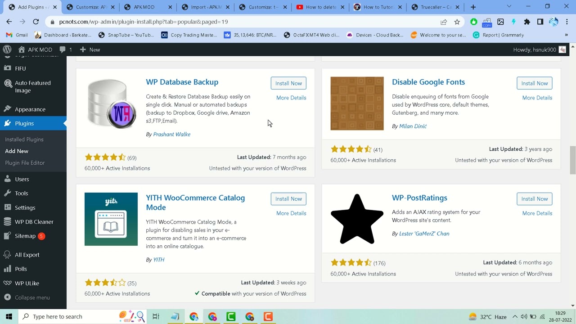Open Gmail bookmark
This screenshot has height=324, width=576.
pyautogui.click(x=17, y=35)
